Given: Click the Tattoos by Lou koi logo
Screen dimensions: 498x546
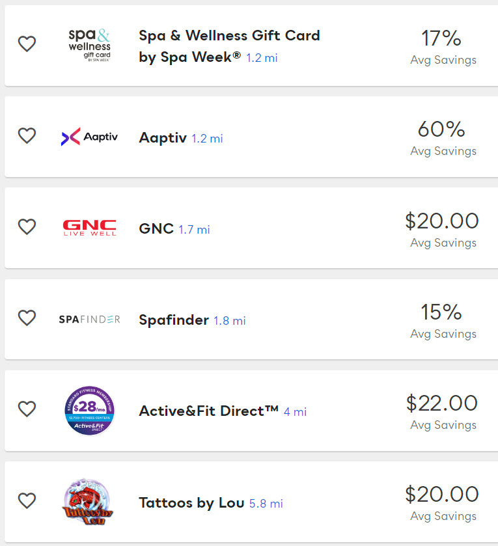Looking at the screenshot, I should [89, 501].
